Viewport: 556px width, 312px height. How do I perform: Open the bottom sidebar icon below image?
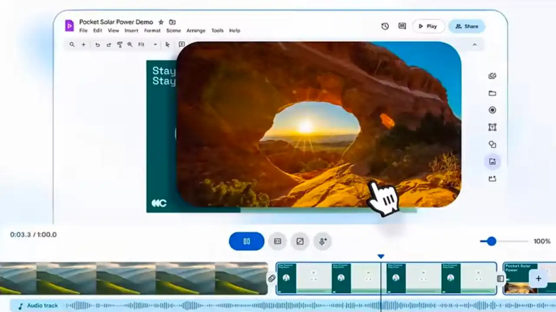click(x=492, y=179)
